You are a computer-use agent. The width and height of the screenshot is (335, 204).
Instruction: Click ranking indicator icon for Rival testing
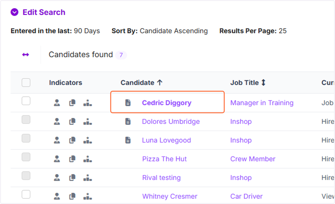pyautogui.click(x=88, y=178)
